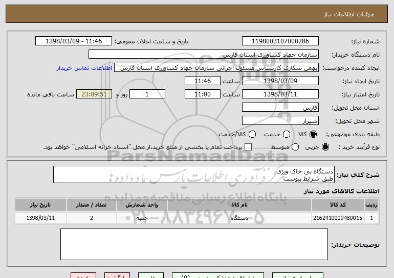
Task: Click the جزئیات اطلاعات نیاز page header
Action: (348, 14)
